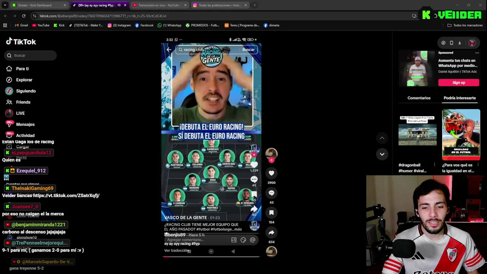Open Kick bookmark in bar
This screenshot has height=274, width=487.
(x=59, y=25)
